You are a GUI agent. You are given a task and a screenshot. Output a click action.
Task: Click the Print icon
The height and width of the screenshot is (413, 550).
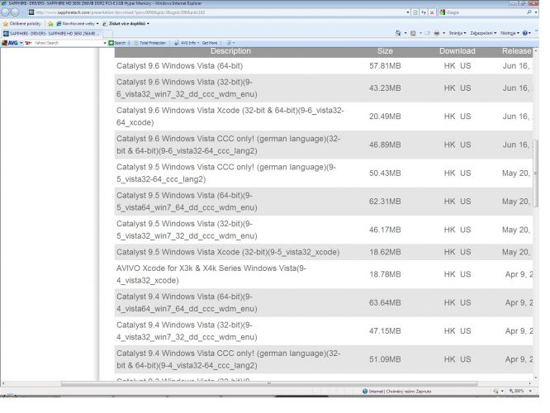pos(436,33)
